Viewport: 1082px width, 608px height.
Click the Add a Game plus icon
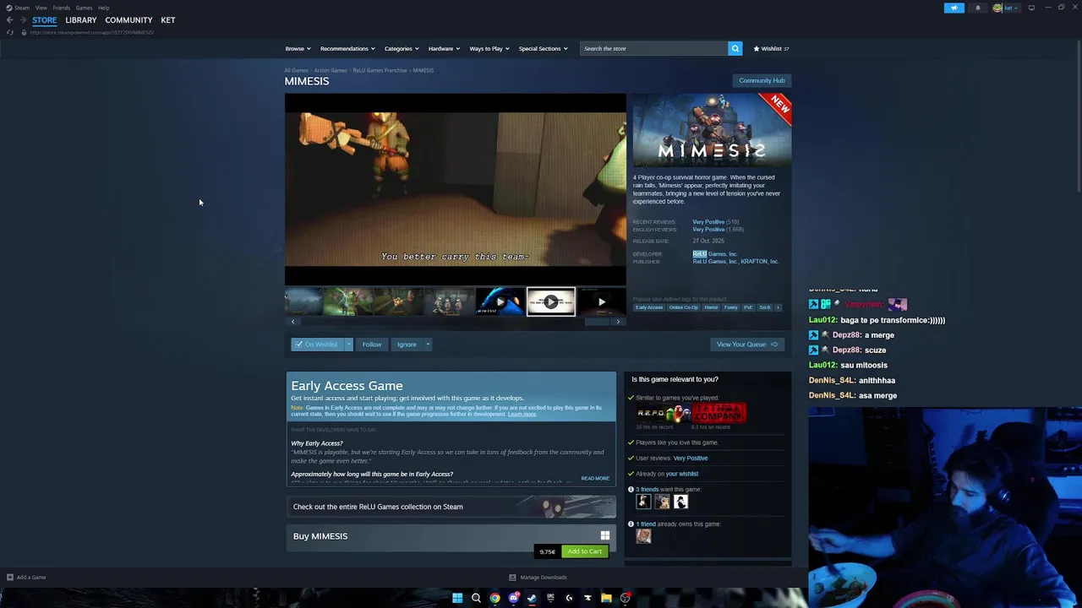pyautogui.click(x=10, y=578)
